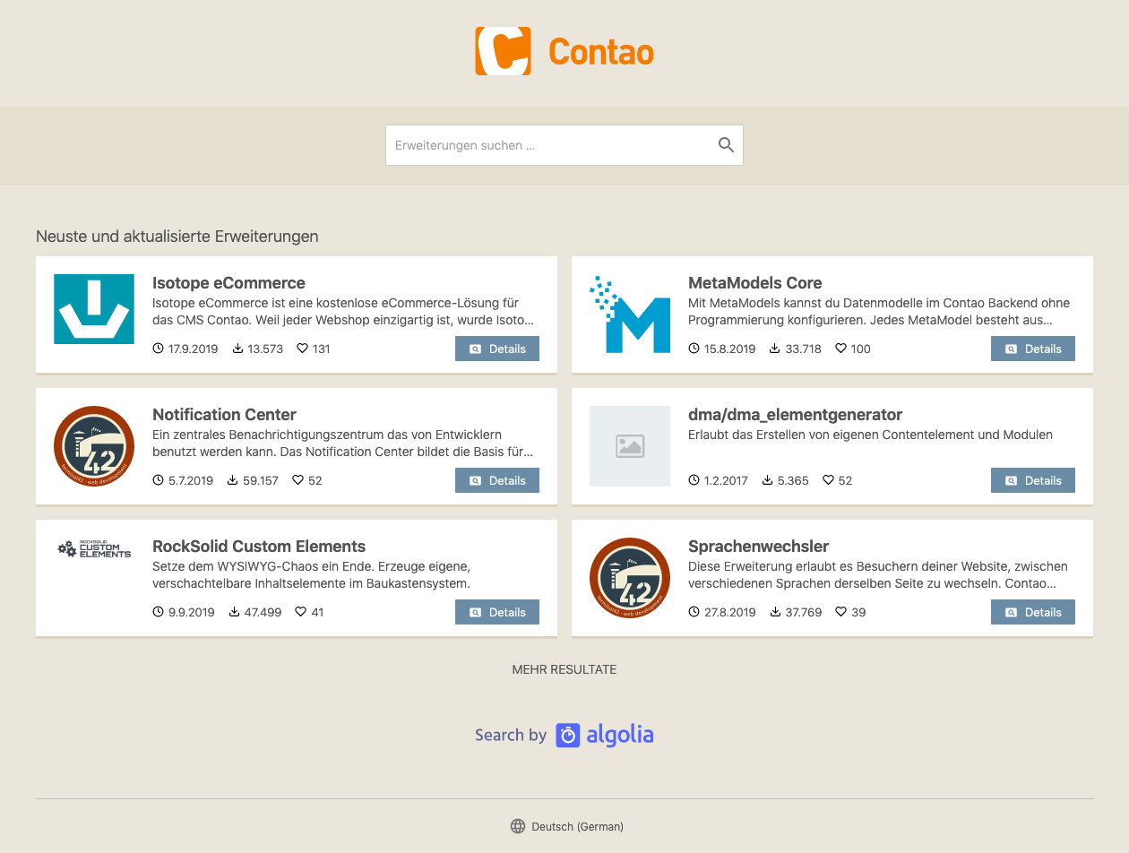
Task: Click the MetaModels Core title
Action: click(755, 283)
